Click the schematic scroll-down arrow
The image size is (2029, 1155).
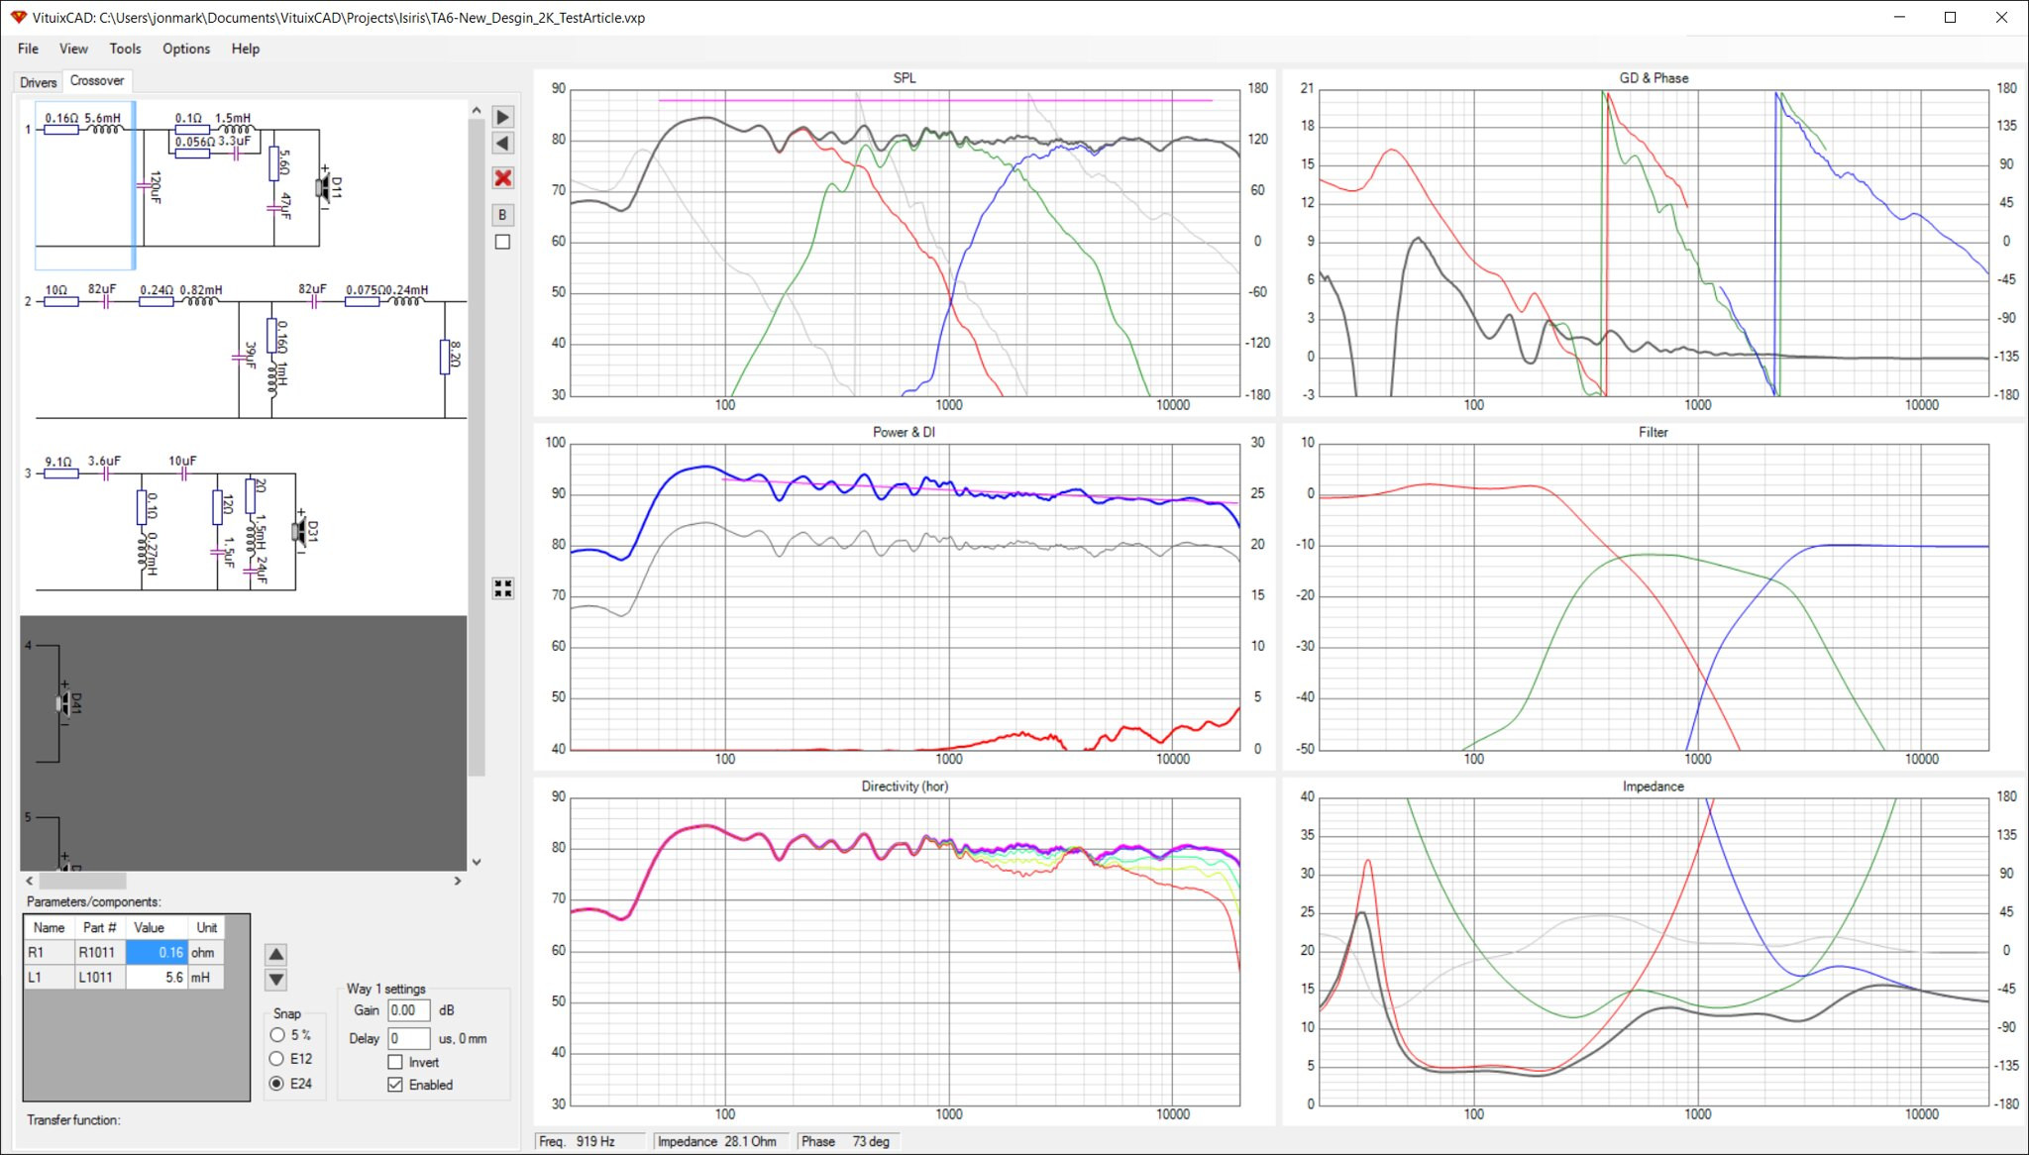tap(477, 863)
